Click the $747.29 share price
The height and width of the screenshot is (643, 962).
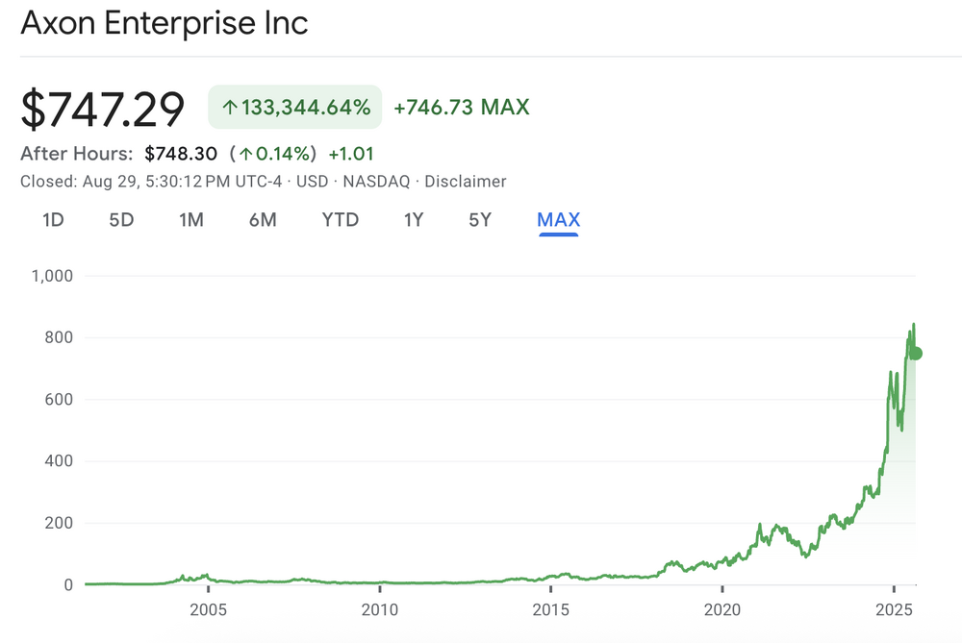point(103,109)
